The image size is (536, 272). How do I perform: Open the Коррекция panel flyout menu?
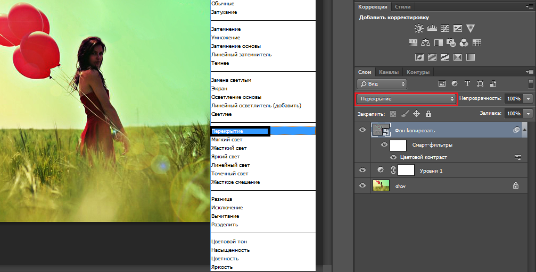(530, 6)
